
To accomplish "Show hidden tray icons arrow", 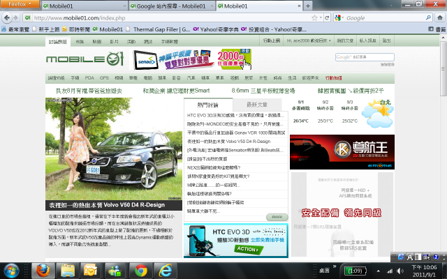I will click(x=378, y=271).
